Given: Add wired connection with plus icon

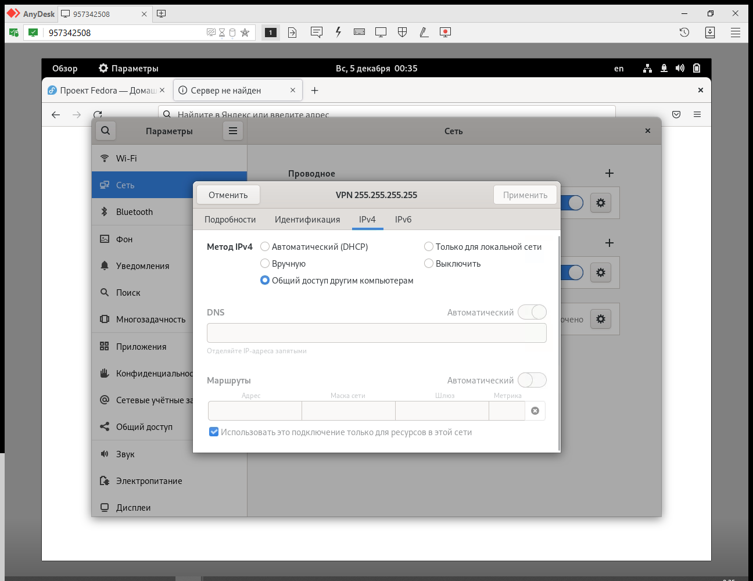Looking at the screenshot, I should 609,173.
